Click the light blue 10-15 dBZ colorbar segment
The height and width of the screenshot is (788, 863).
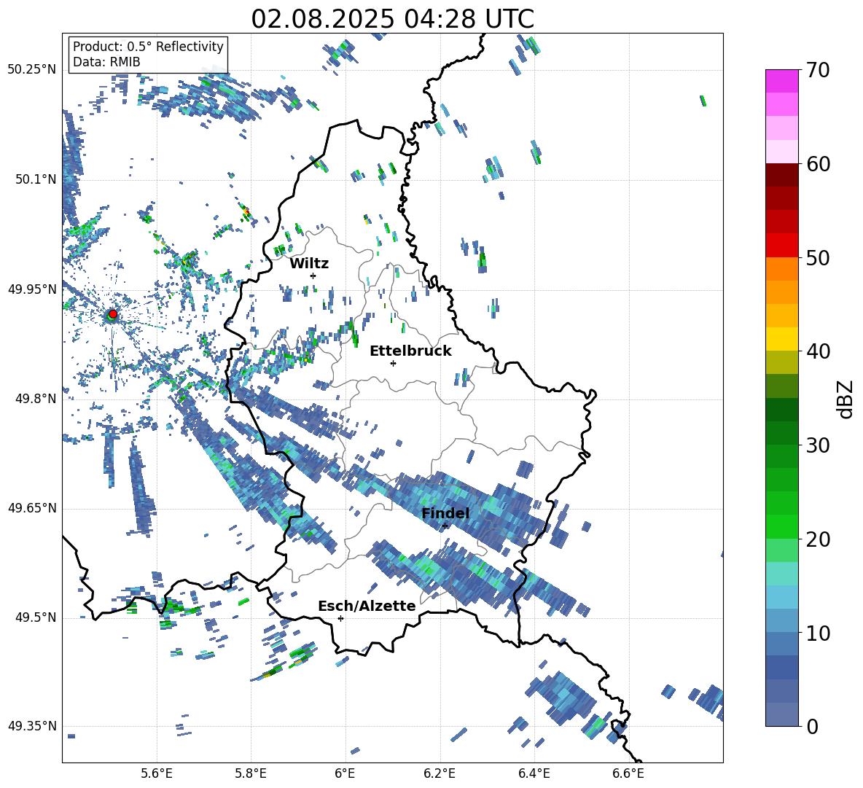point(781,597)
